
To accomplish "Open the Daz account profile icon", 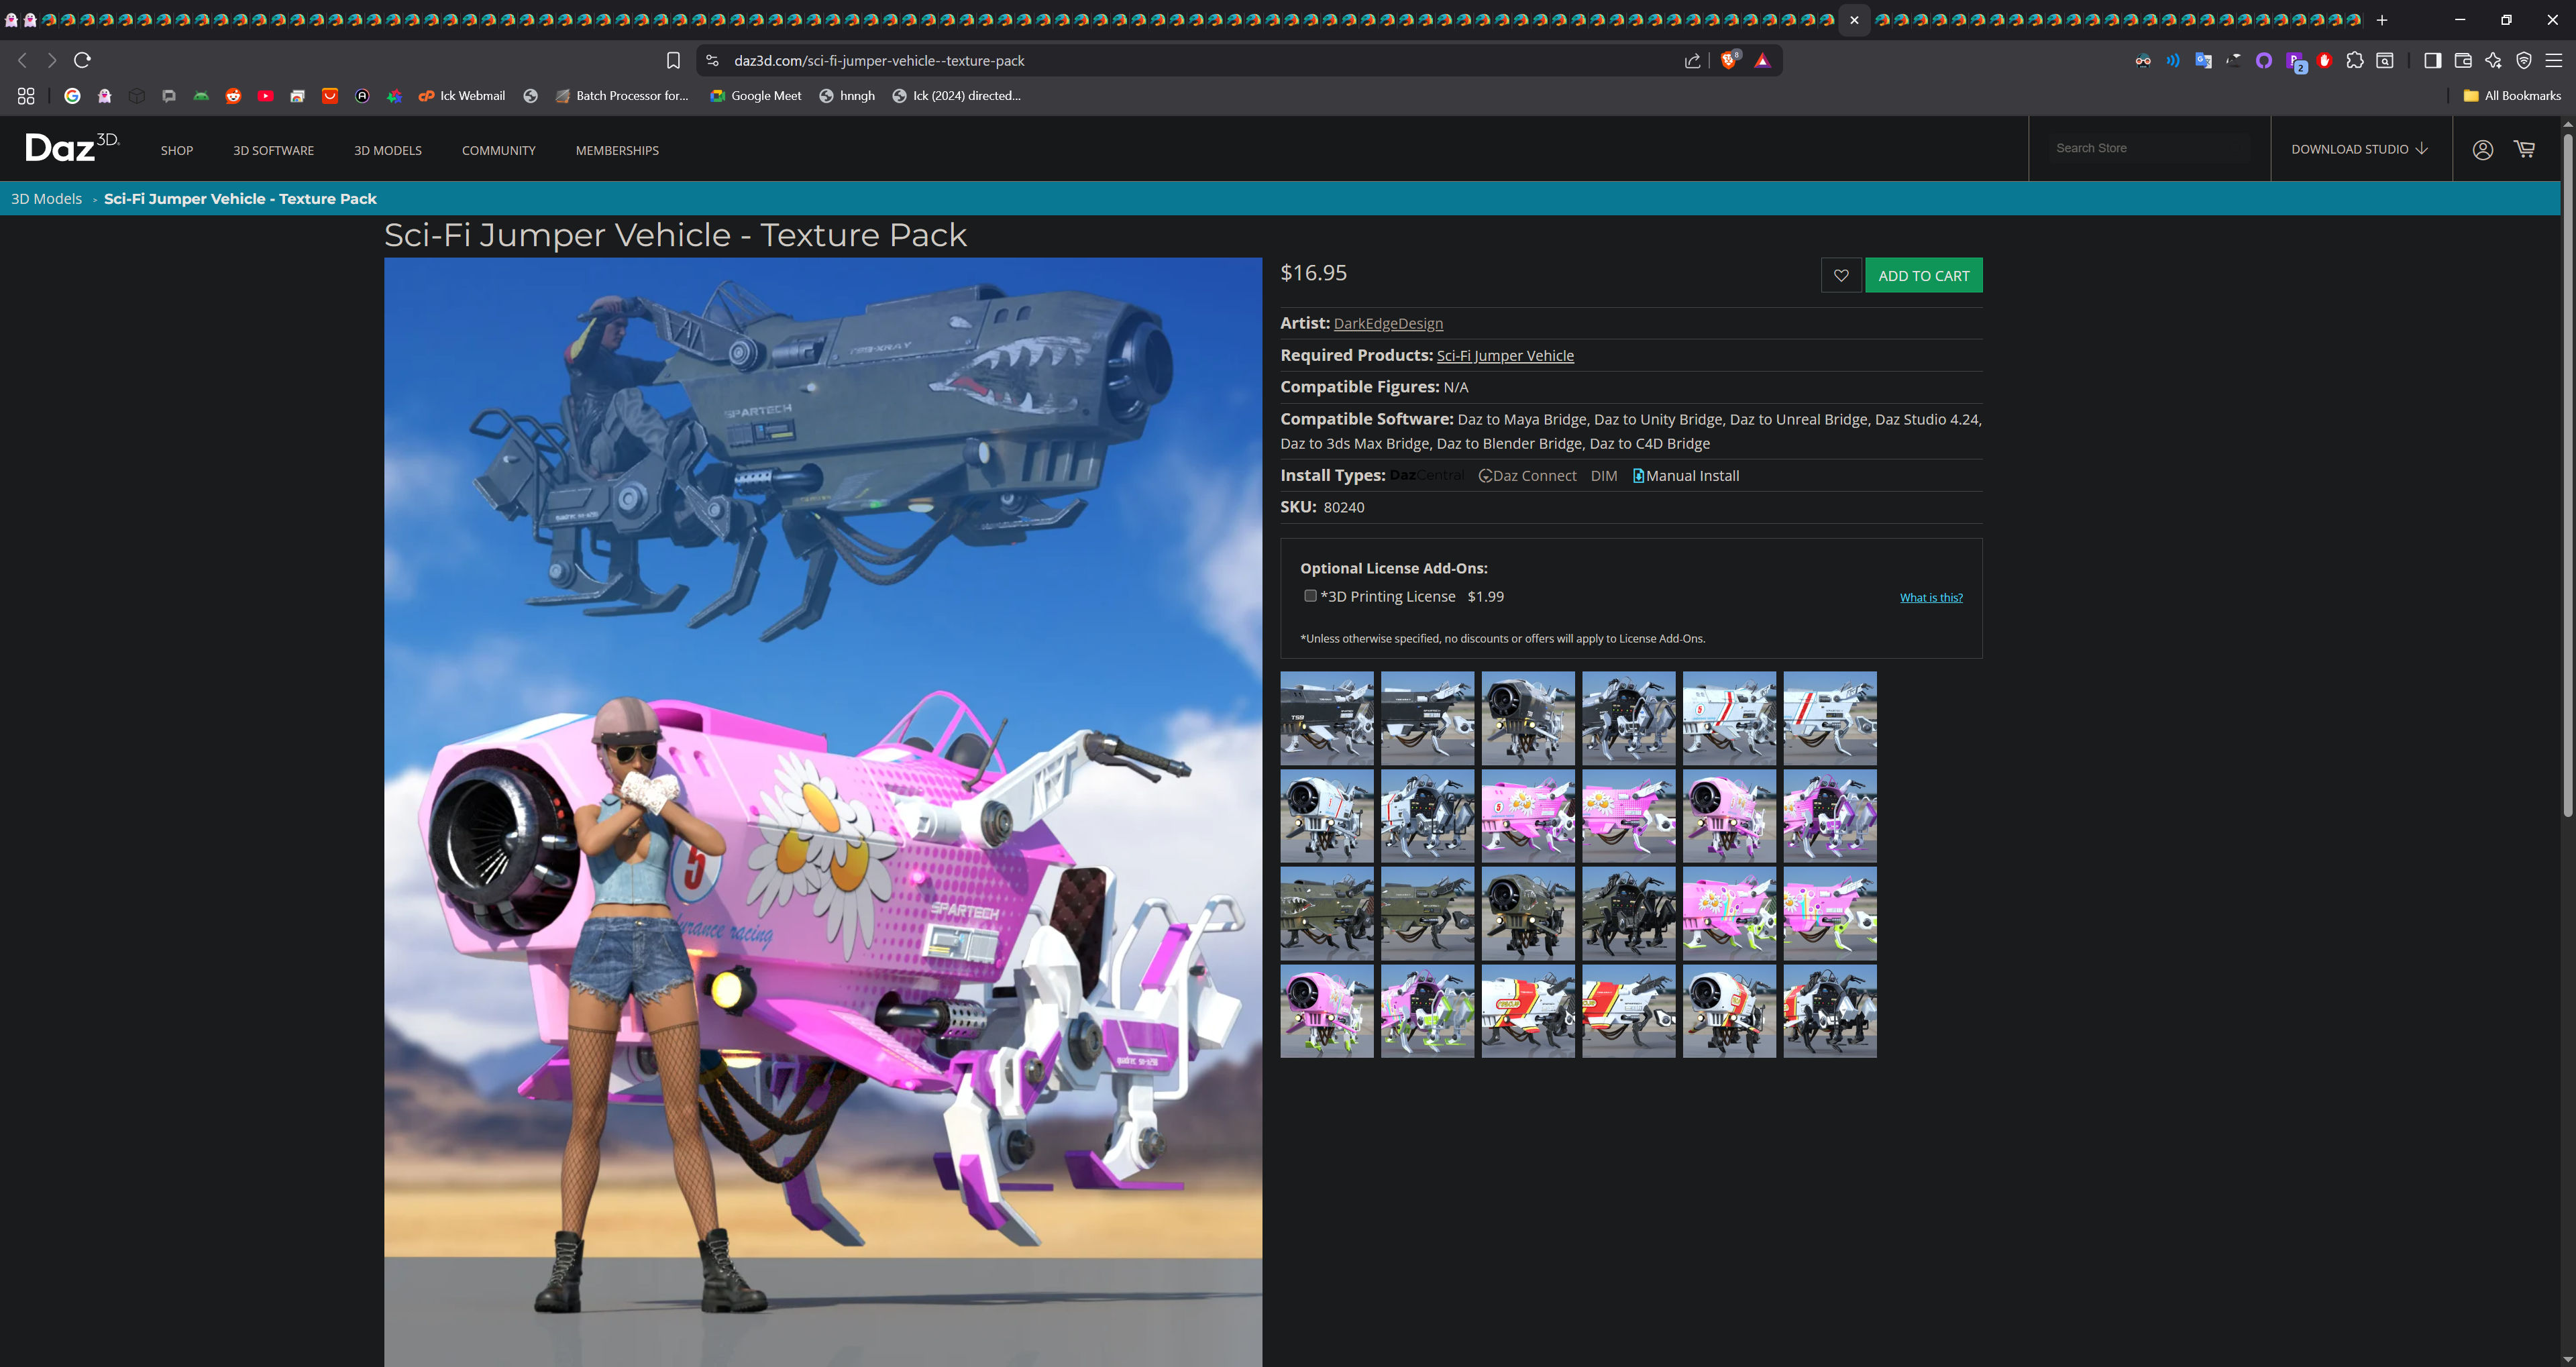I will click(2482, 149).
